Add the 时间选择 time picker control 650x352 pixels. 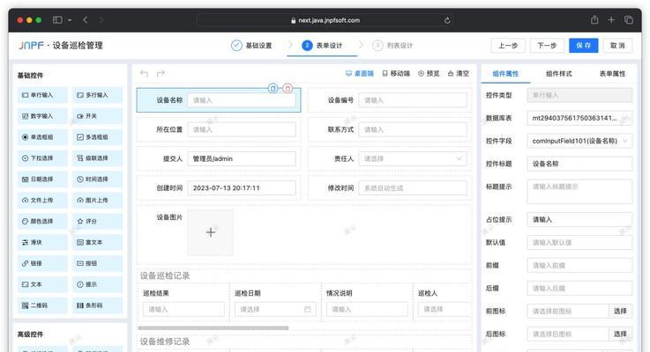coord(97,180)
